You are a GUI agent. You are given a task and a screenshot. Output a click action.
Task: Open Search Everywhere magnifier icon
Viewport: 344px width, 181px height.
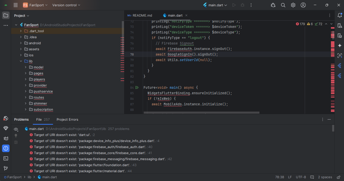(x=283, y=5)
